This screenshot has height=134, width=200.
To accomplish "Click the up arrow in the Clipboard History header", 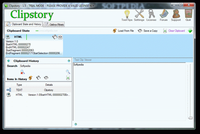I will pyautogui.click(x=69, y=61).
